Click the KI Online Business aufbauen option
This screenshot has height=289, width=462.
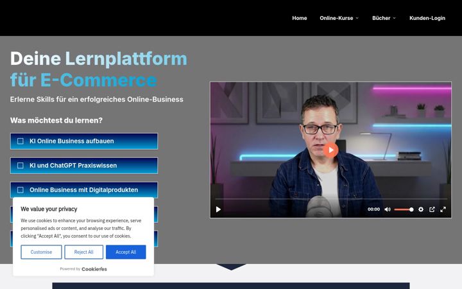point(84,141)
